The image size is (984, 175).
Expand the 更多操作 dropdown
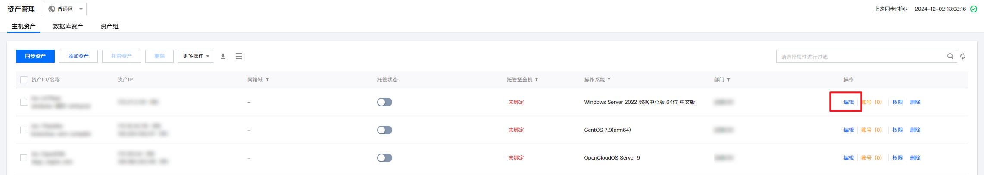[x=196, y=56]
